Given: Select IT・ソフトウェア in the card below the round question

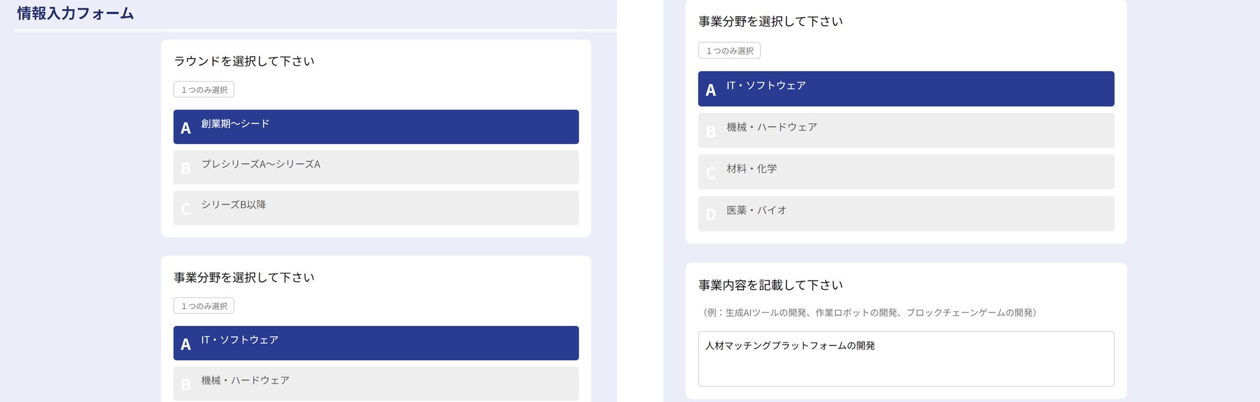Looking at the screenshot, I should click(x=375, y=343).
